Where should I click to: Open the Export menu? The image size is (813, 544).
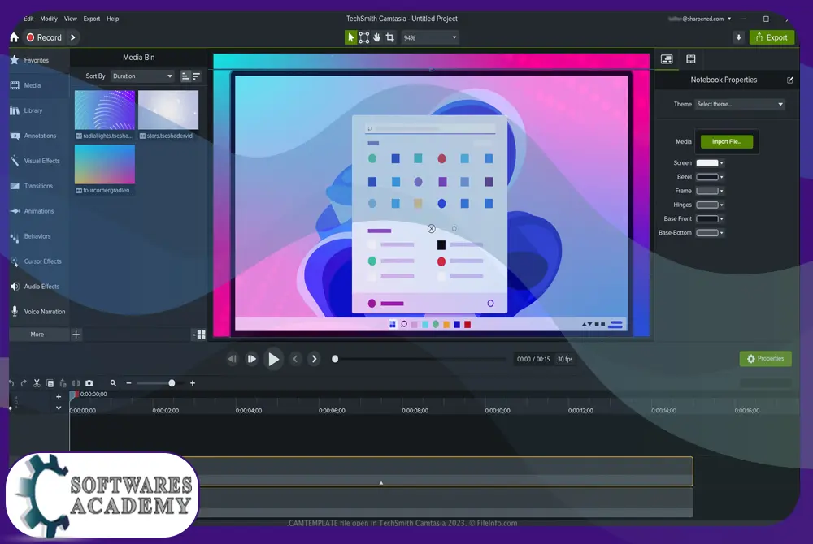[92, 19]
